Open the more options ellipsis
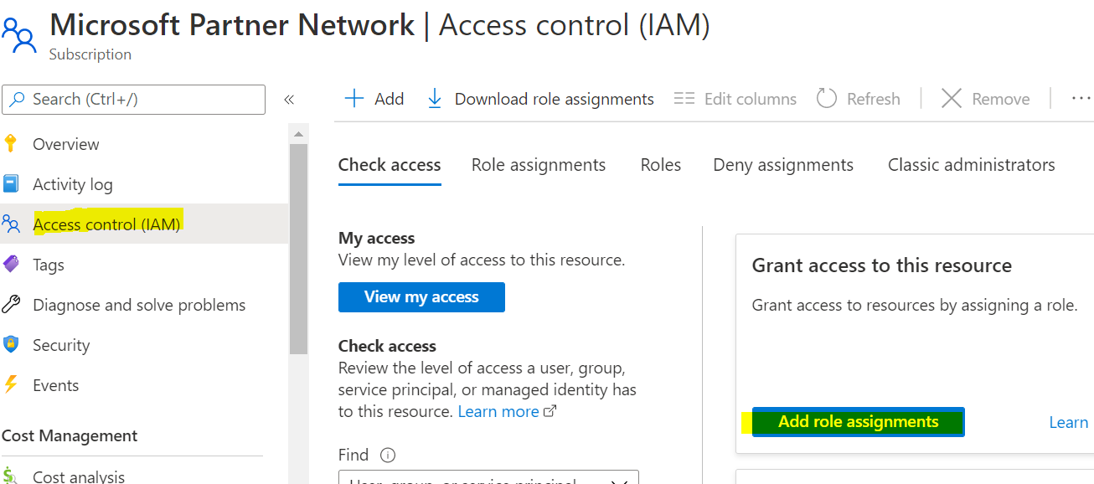Screen dimensions: 1094x484 pos(1081,99)
